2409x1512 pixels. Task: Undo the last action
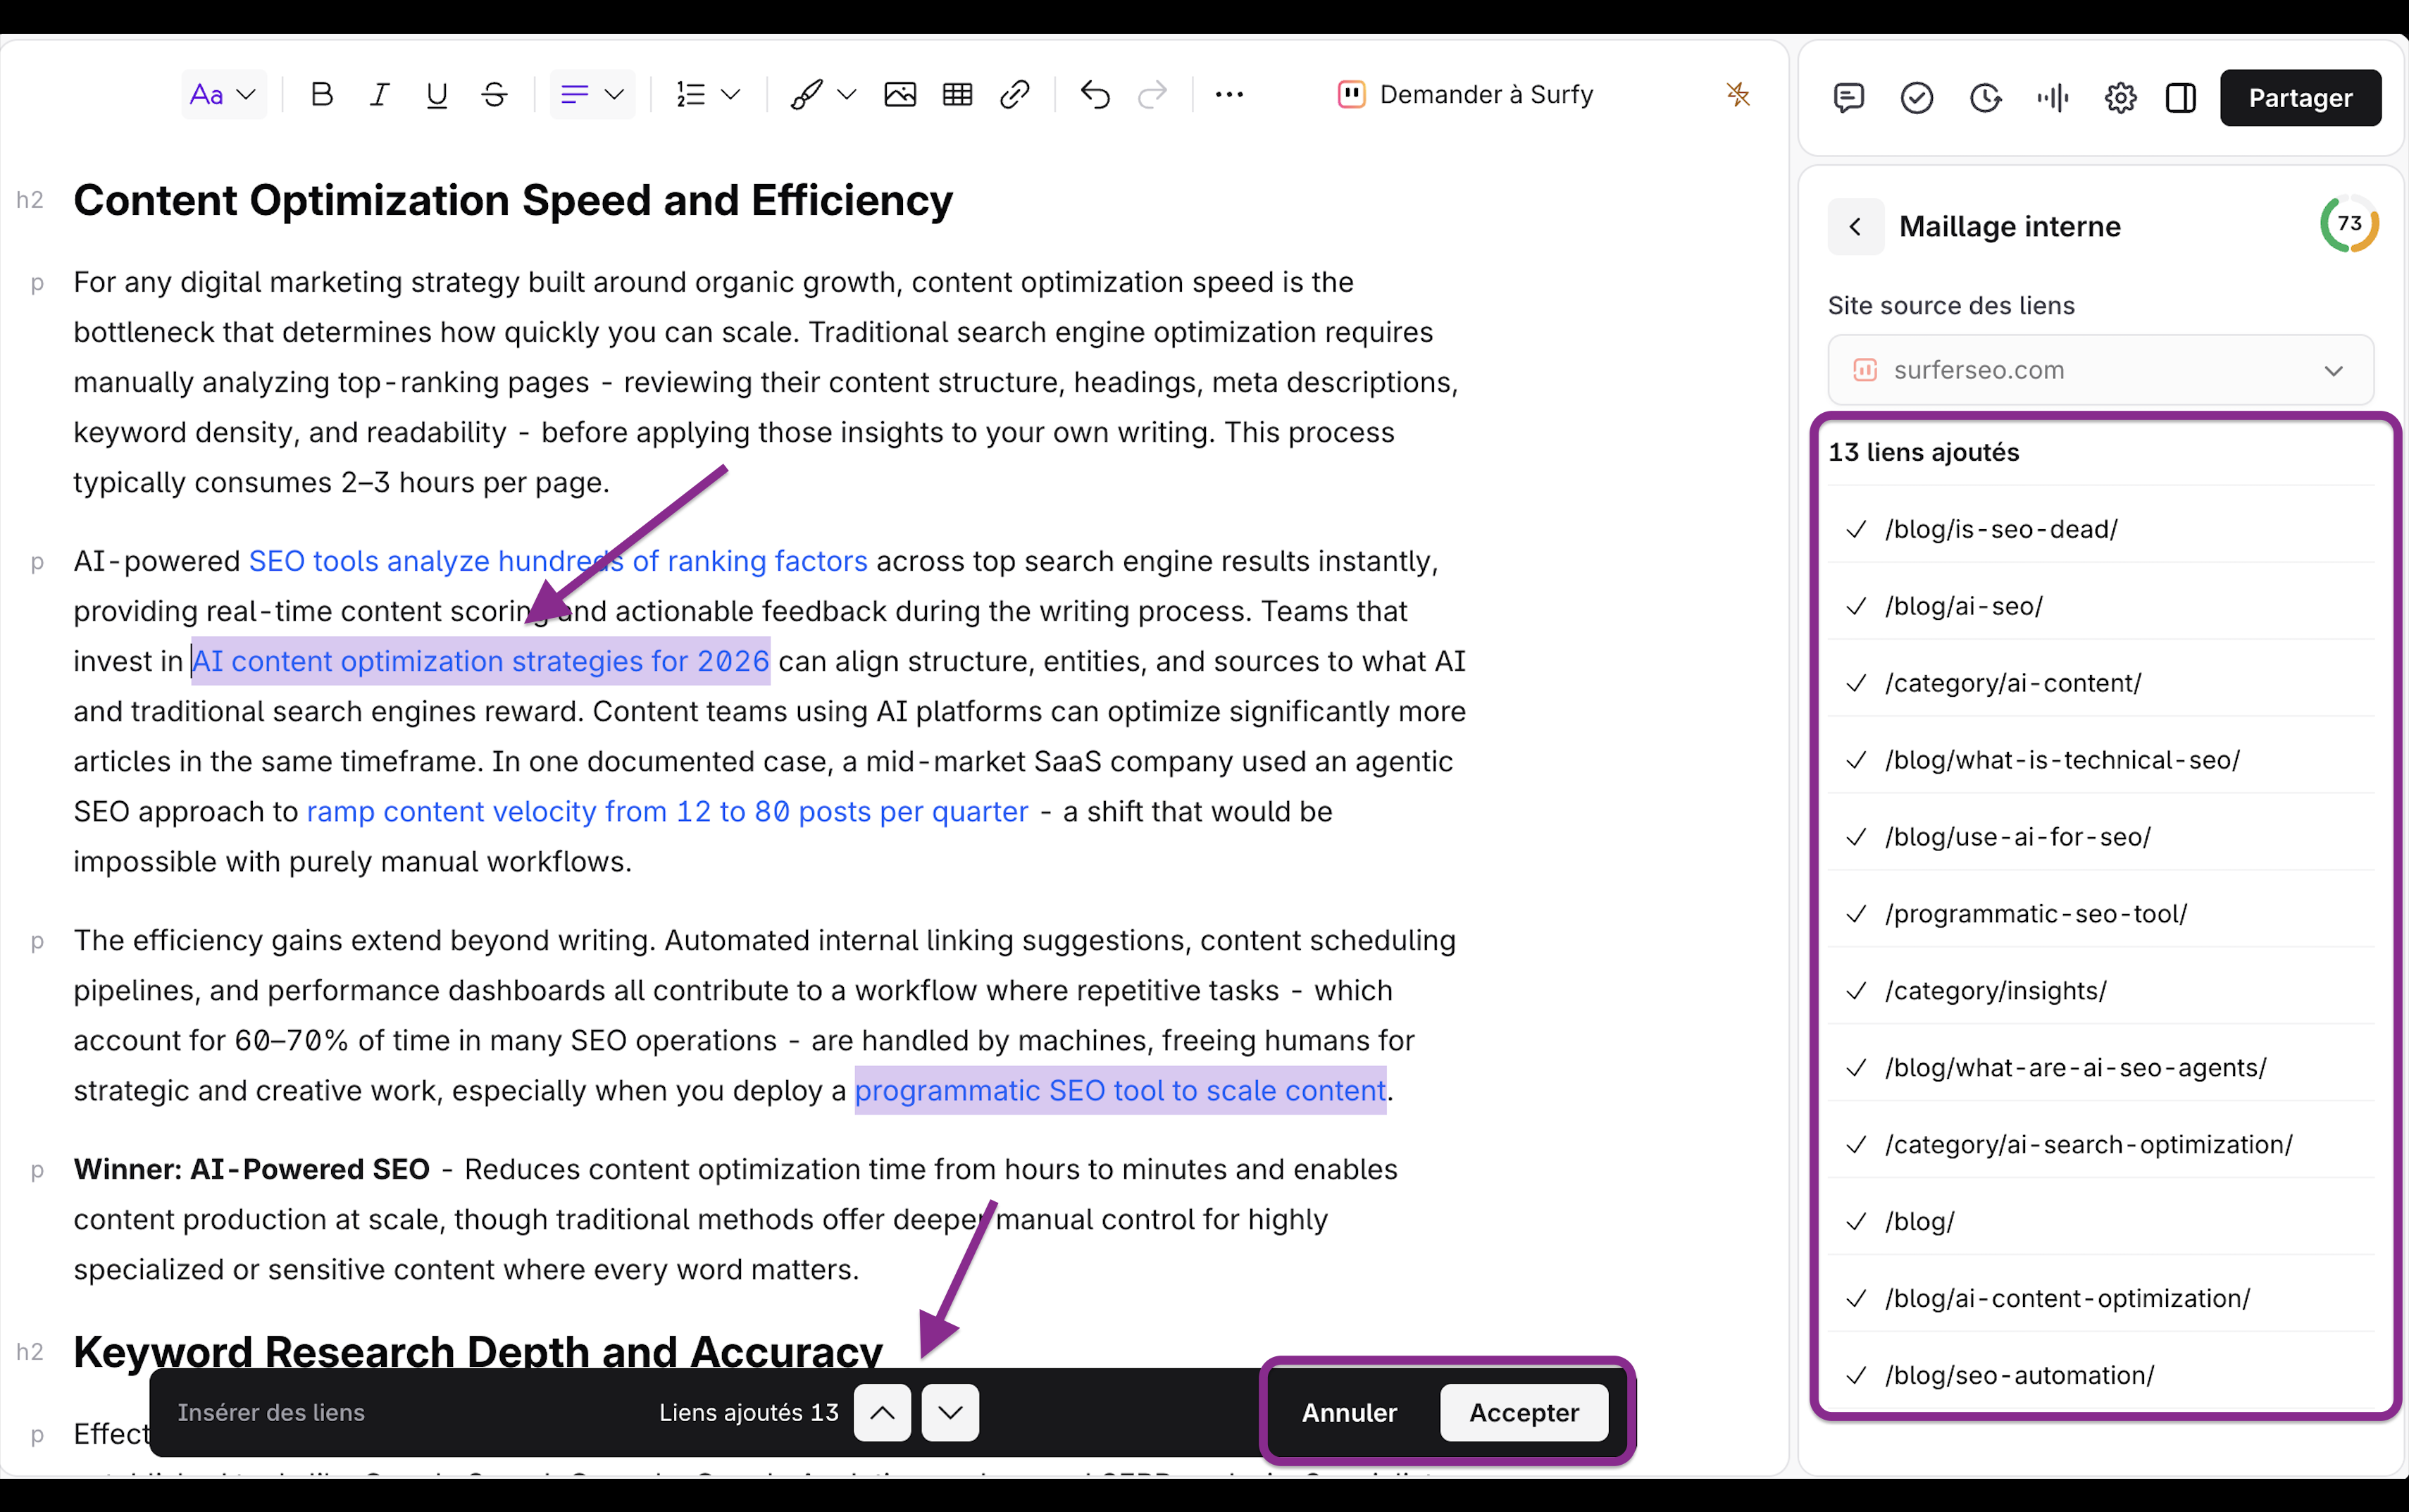pos(1095,95)
